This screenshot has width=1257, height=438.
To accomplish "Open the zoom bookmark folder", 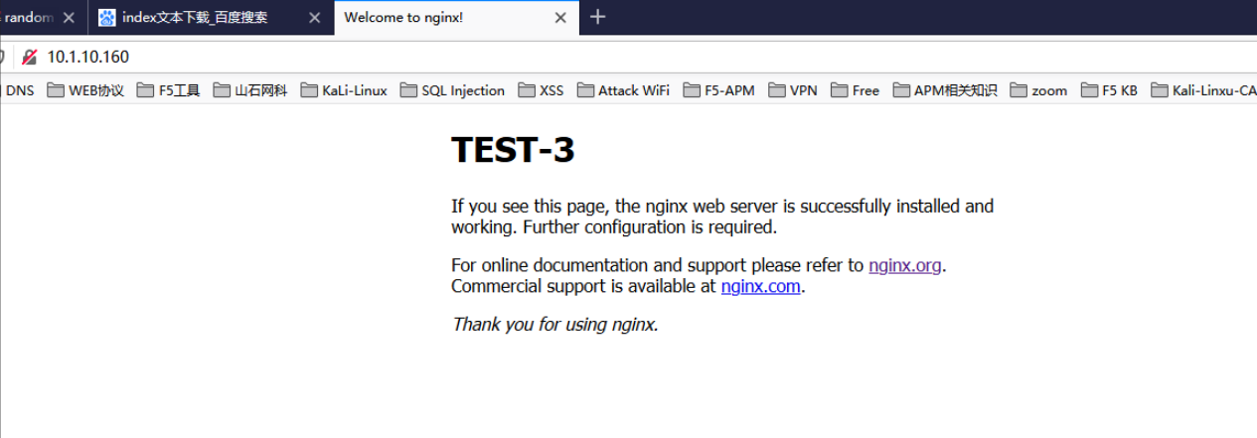I will [x=1038, y=90].
